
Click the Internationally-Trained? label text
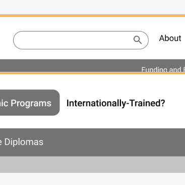click(x=116, y=103)
